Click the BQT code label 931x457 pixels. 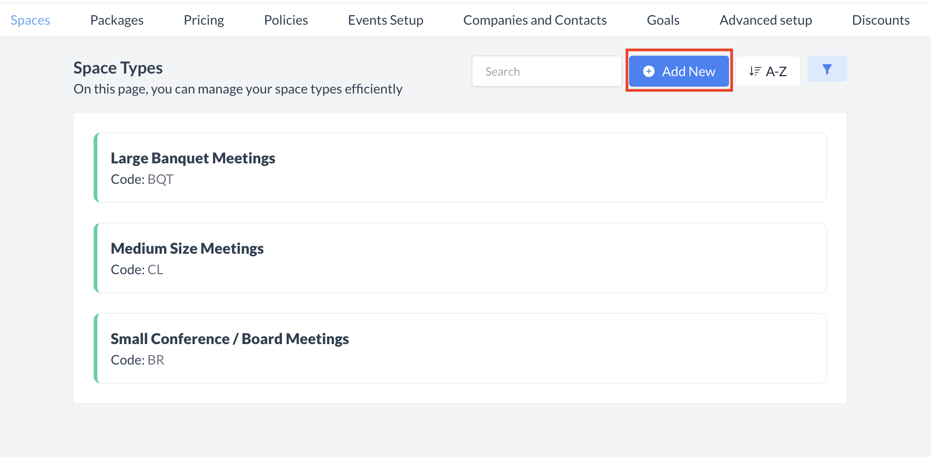pyautogui.click(x=160, y=180)
